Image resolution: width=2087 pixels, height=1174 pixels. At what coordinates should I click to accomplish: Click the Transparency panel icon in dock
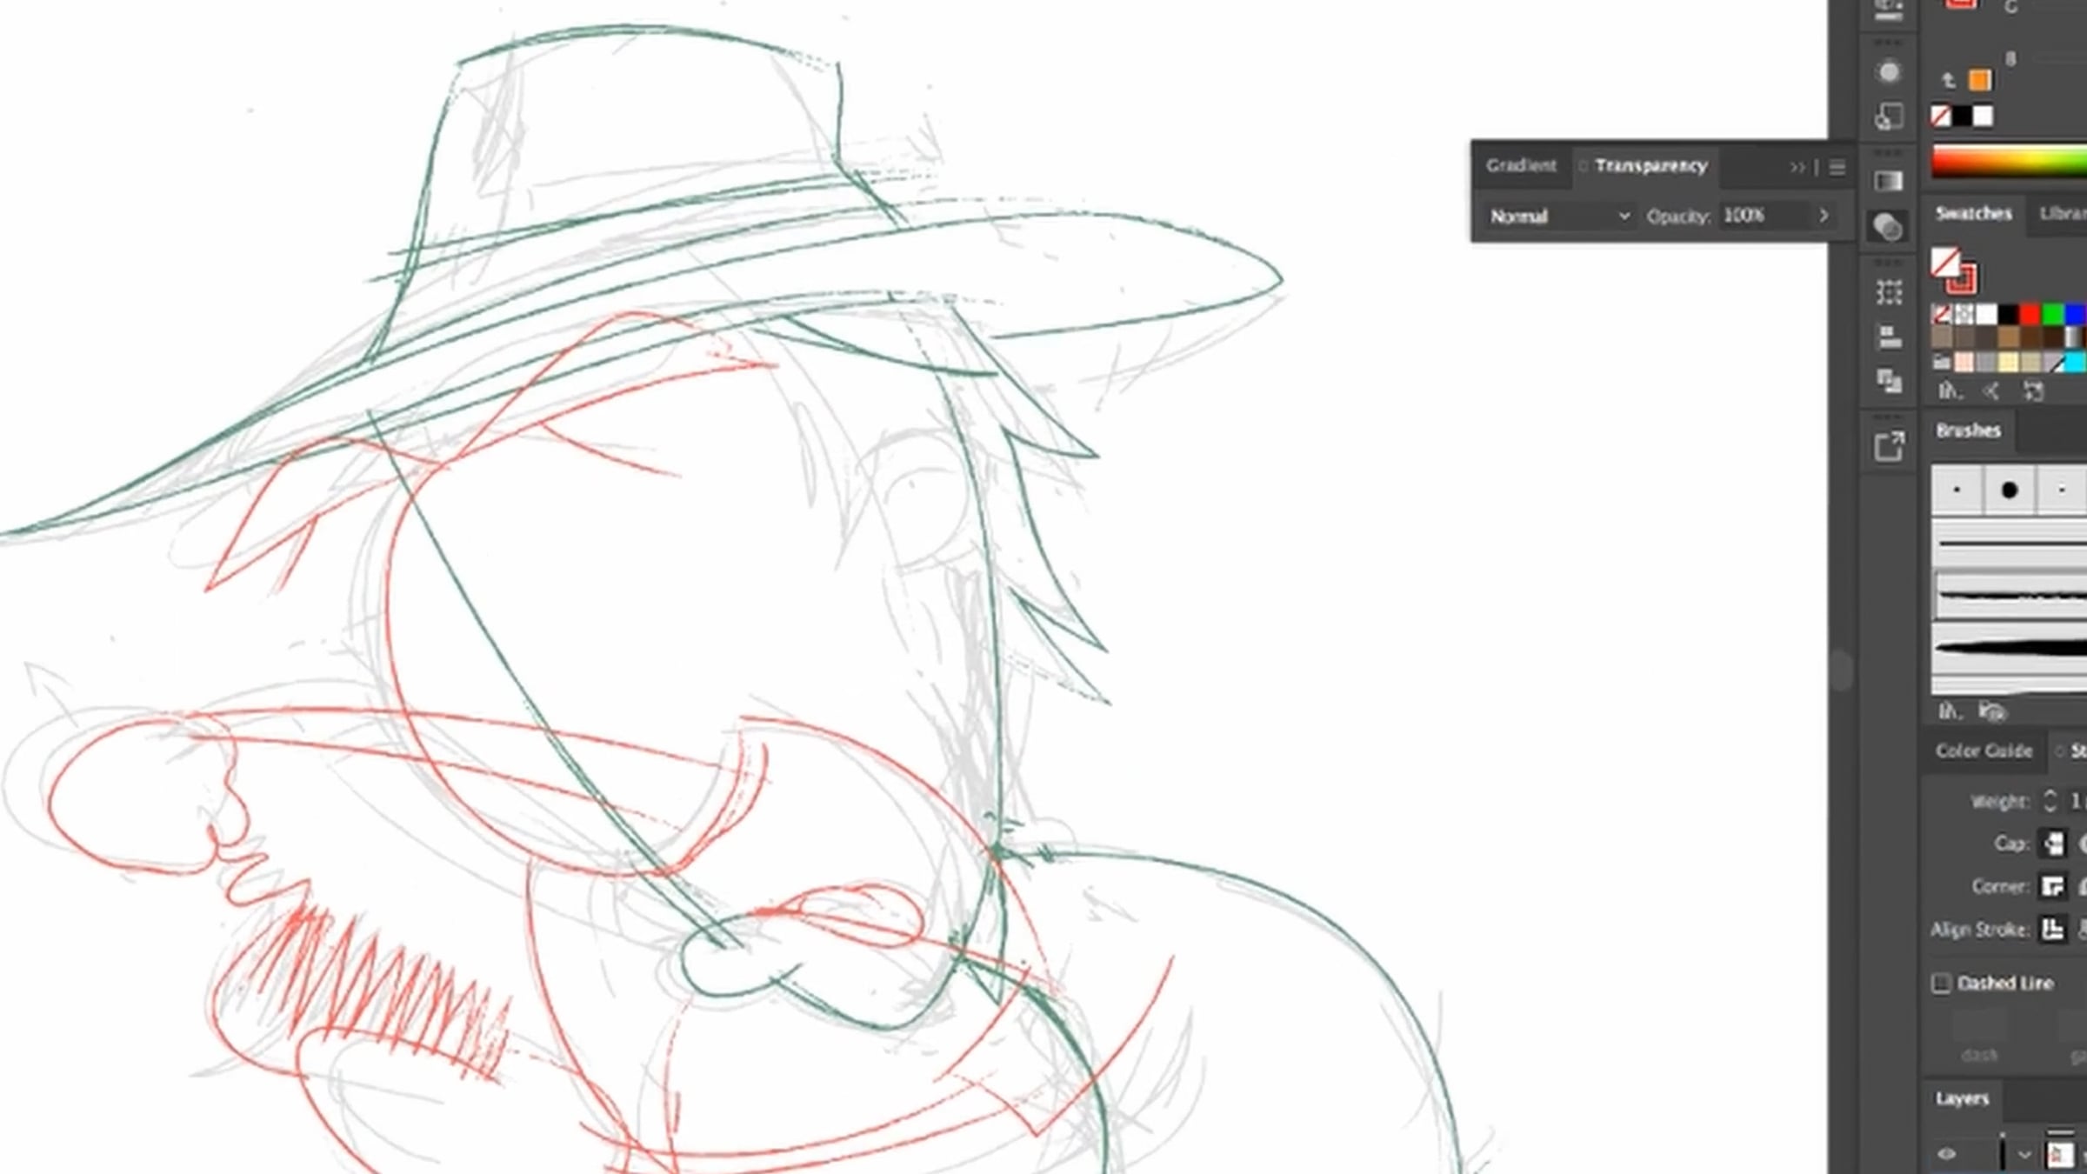tap(1888, 228)
